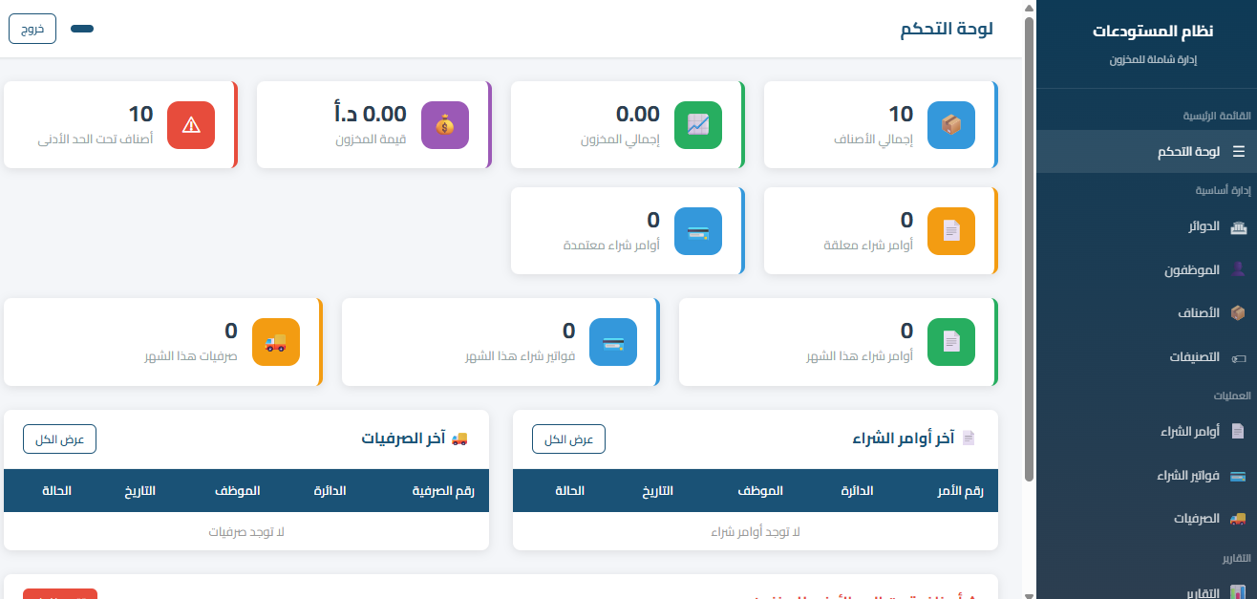Select التصنيفات in the sidebar

(x=1146, y=357)
